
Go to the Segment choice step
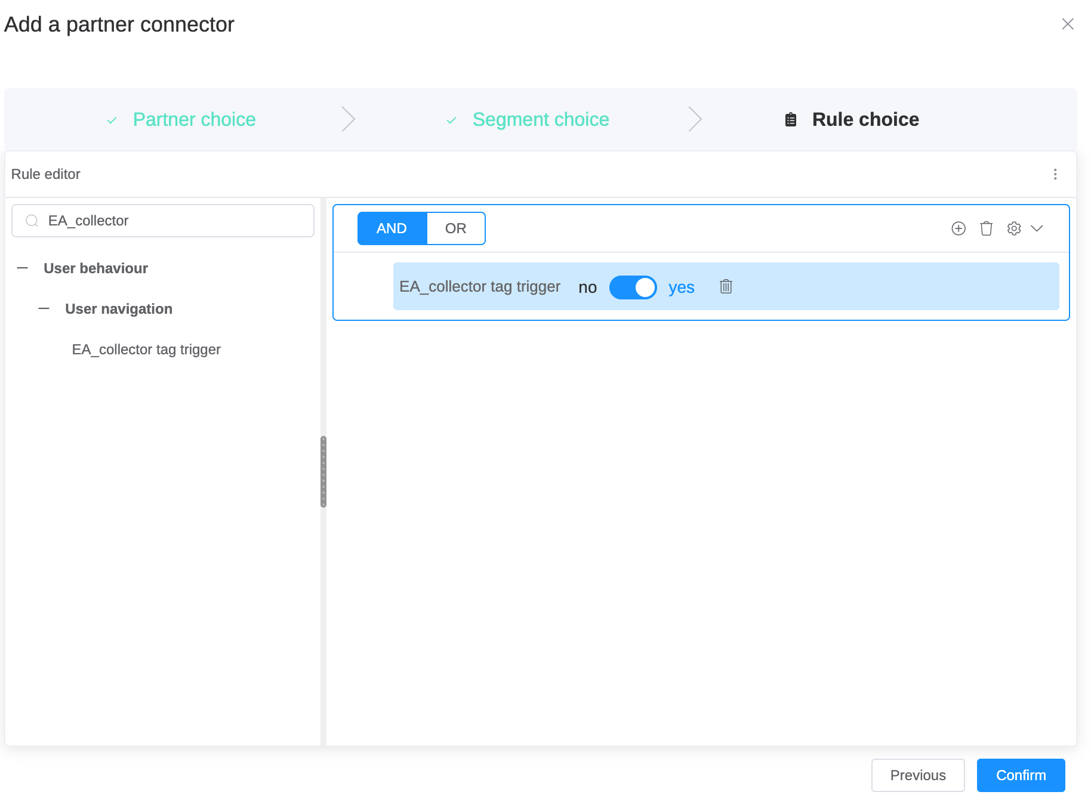(541, 119)
